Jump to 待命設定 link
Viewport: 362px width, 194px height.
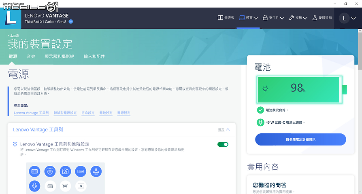click(88, 113)
